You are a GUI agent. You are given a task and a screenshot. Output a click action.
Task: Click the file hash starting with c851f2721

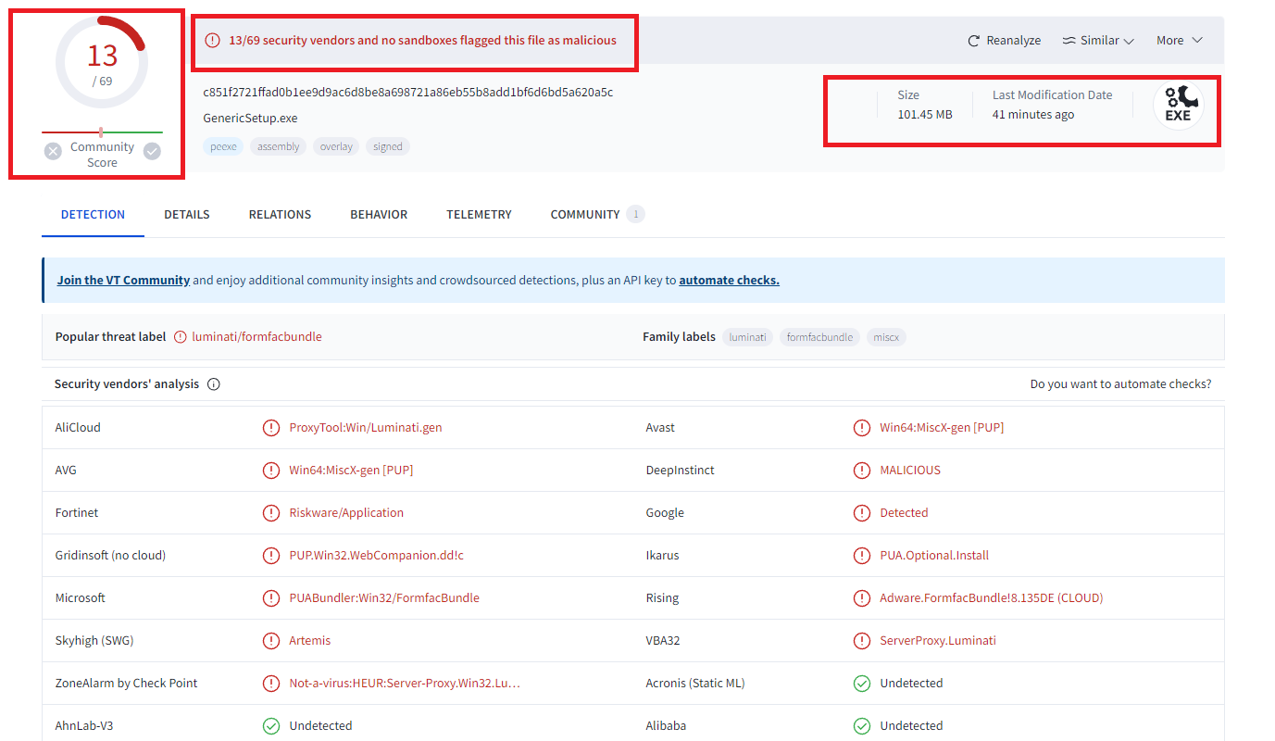coord(408,93)
